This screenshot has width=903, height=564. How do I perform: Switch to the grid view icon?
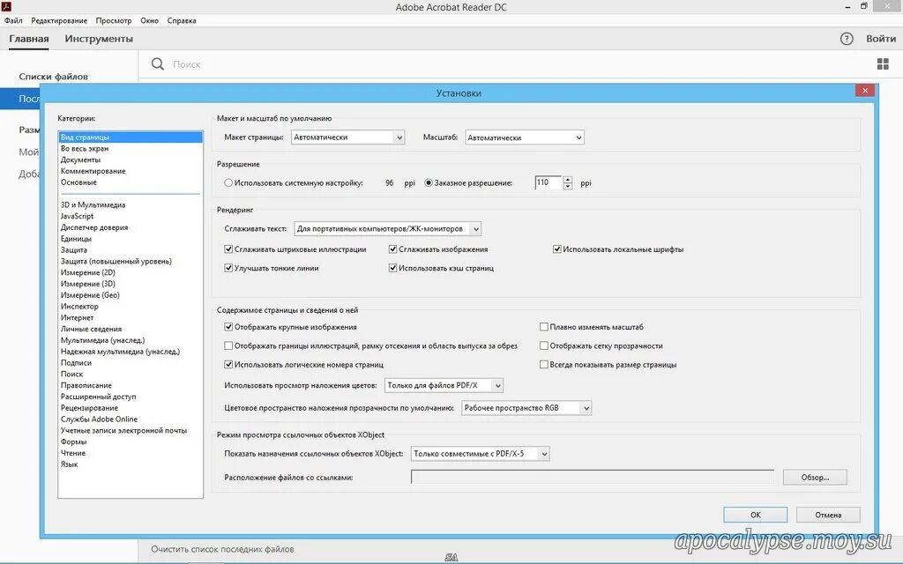tap(882, 63)
